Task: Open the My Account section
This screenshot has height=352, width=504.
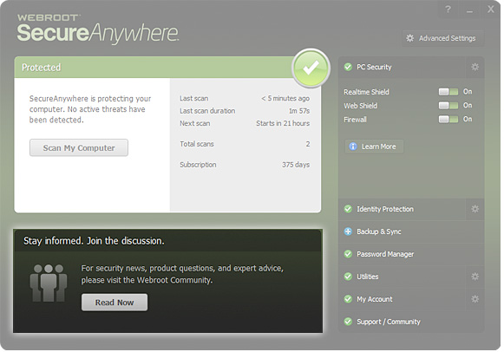Action: [402, 299]
